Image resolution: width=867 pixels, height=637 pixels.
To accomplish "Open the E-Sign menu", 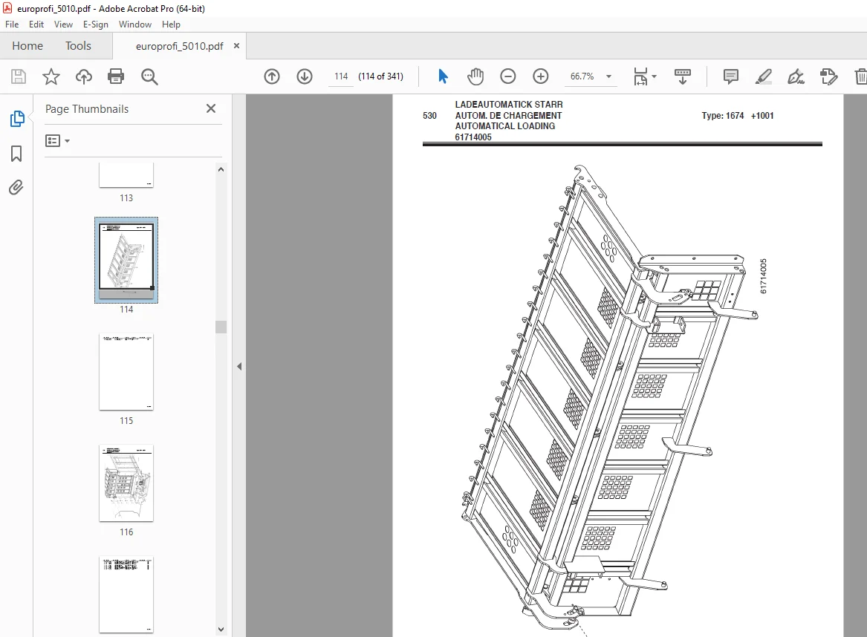I will click(x=96, y=24).
